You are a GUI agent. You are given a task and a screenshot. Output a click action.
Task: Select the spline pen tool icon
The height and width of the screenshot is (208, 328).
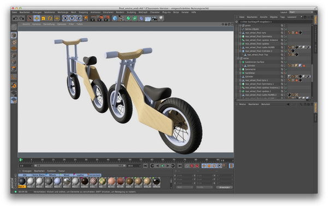coord(121,19)
